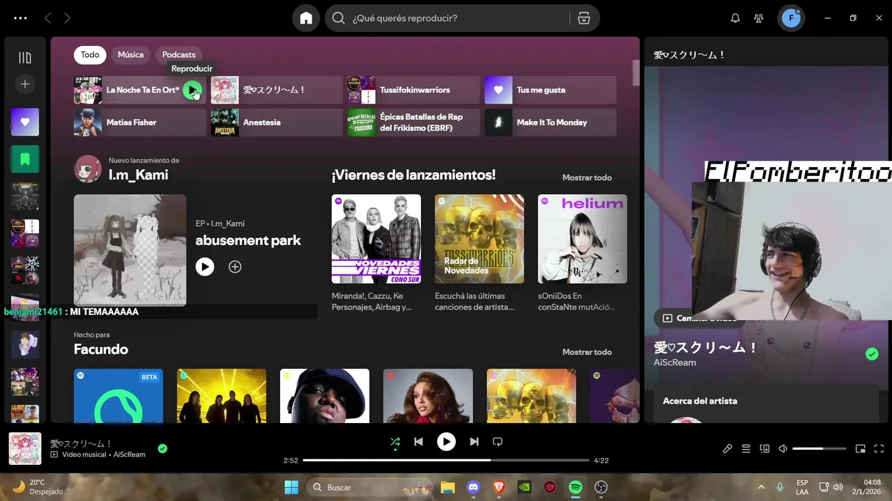Open Tussifokinwarriors shortcut tile
The width and height of the screenshot is (892, 501).
tap(413, 90)
